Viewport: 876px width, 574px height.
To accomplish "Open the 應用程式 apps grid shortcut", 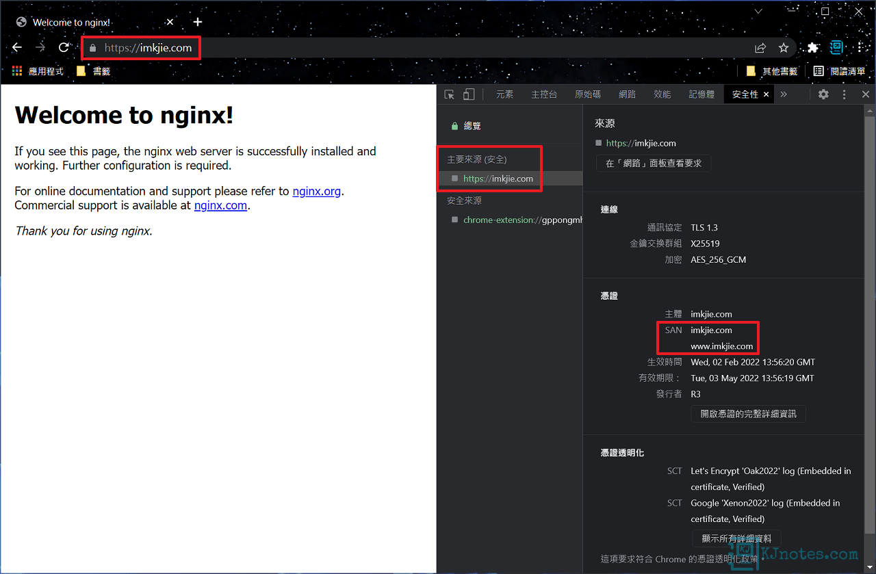I will tap(38, 71).
